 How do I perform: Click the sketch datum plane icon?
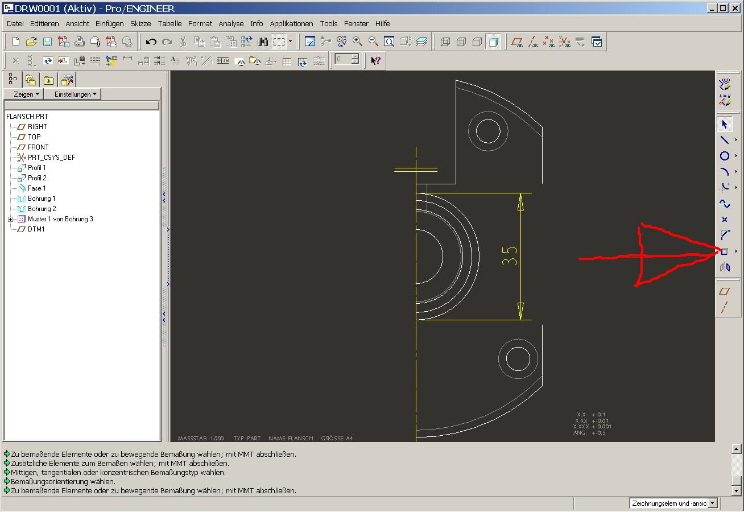click(x=724, y=291)
